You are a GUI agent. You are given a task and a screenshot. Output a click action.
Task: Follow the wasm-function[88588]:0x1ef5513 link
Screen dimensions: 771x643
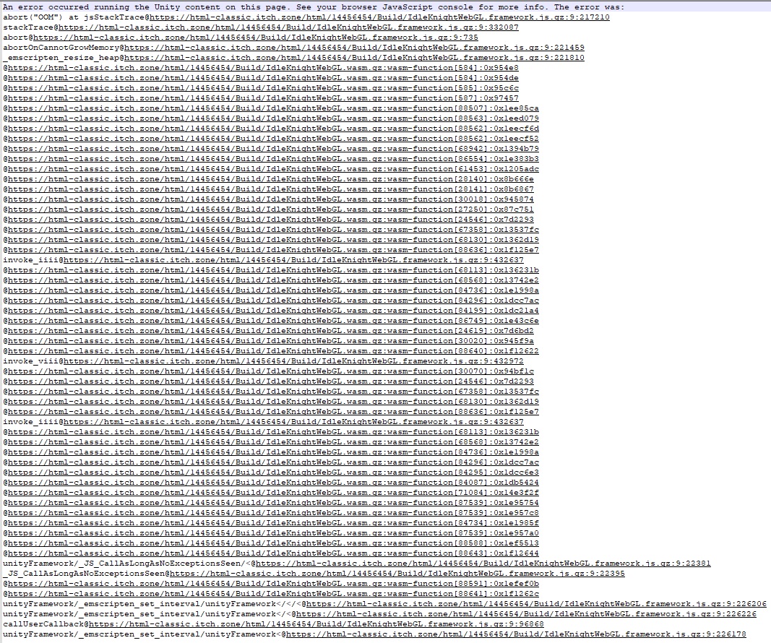coord(273,543)
